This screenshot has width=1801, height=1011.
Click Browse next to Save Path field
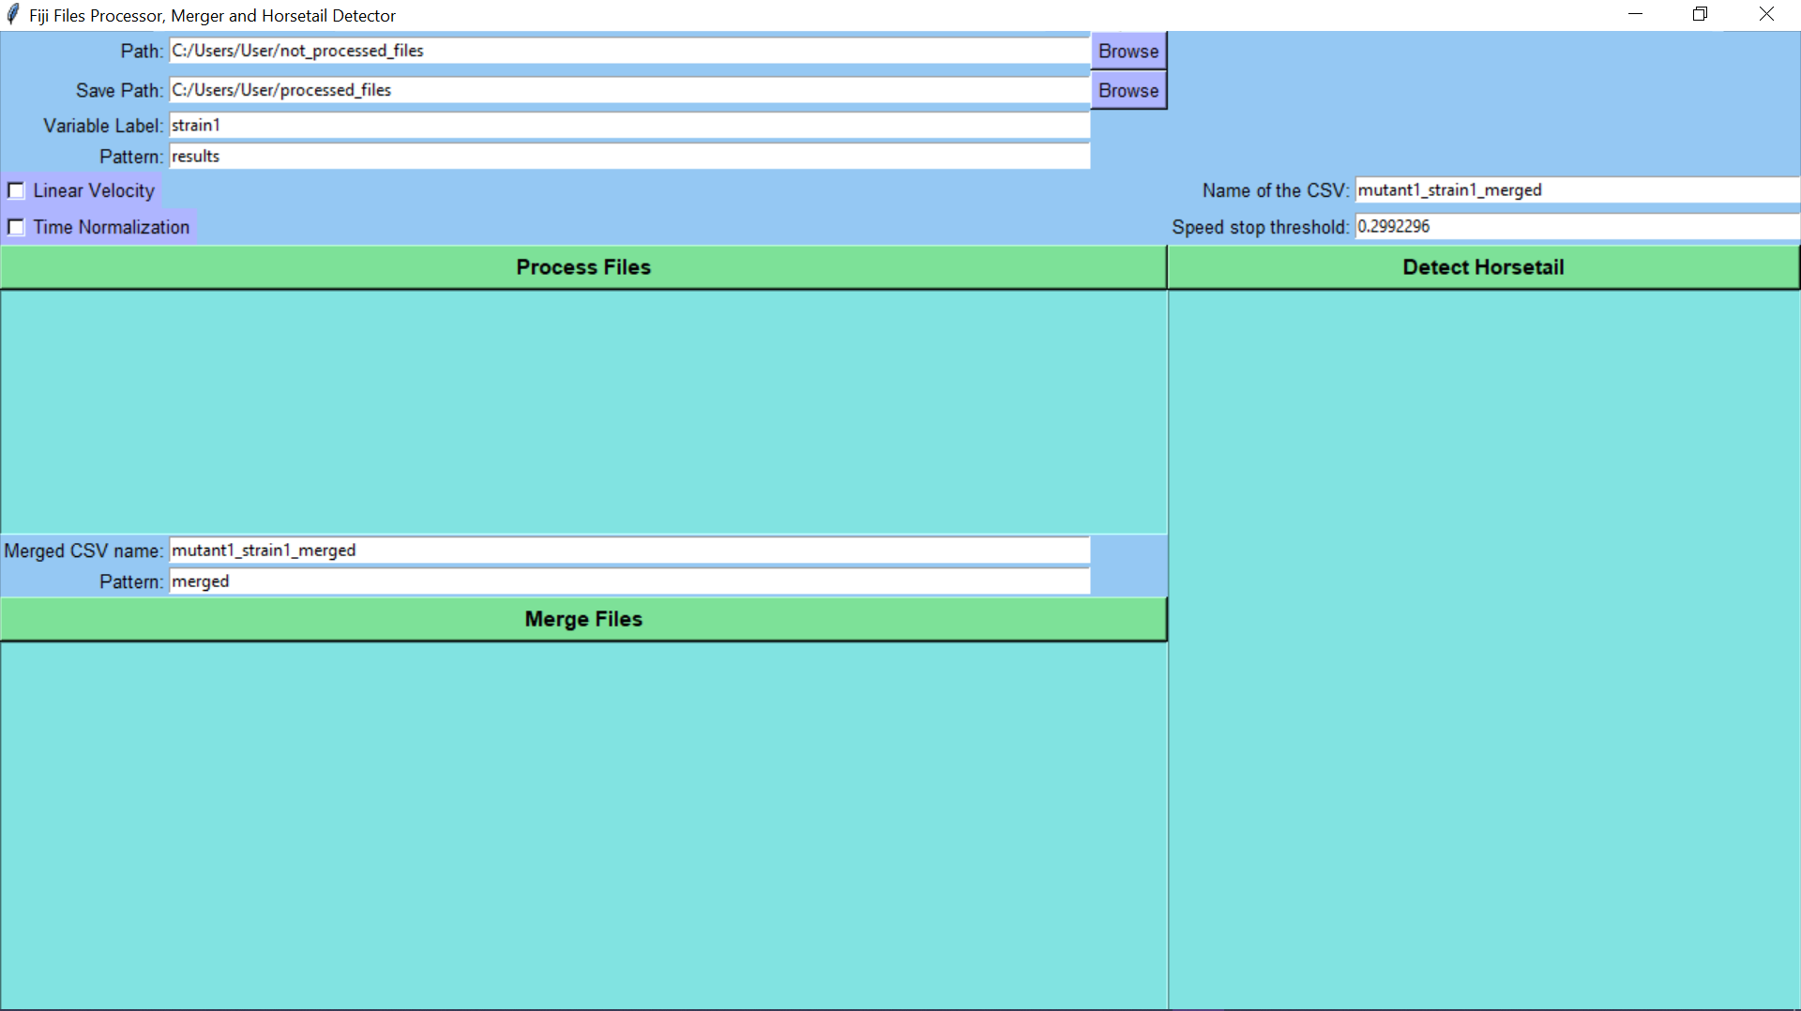(x=1128, y=90)
